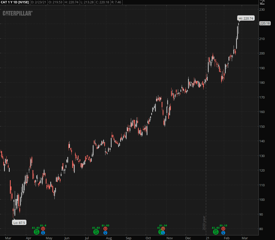Select the late-July red earnings phone icon
The width and height of the screenshot is (275, 240).
click(x=105, y=229)
